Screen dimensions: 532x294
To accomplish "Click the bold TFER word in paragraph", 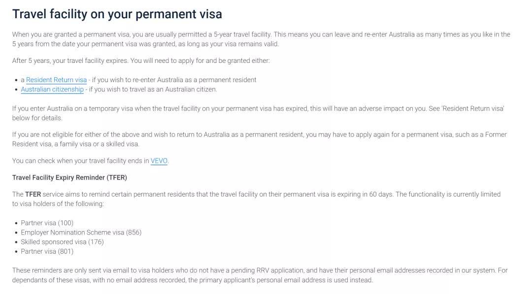I will (x=33, y=194).
